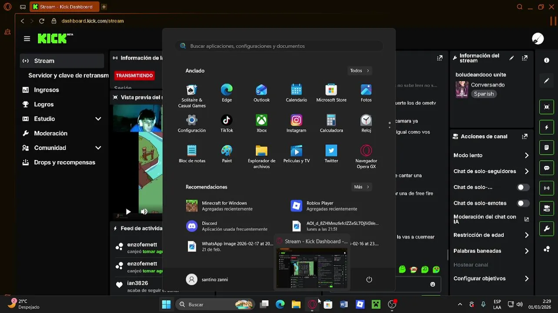
Task: Open Calendario app
Action: tap(296, 93)
